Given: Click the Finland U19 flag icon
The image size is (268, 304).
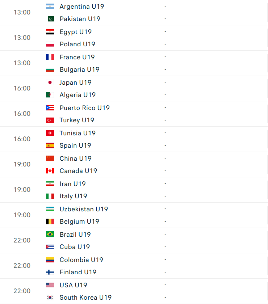Looking at the screenshot, I should (50, 272).
